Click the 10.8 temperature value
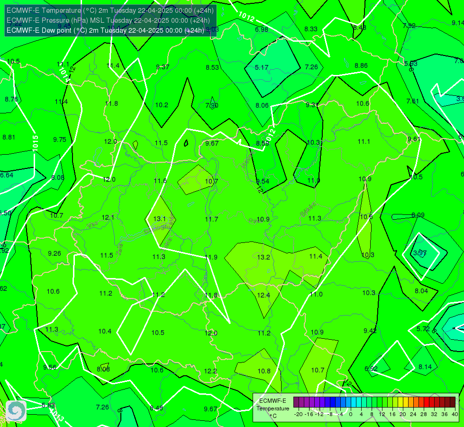464x427 pixels. coord(264,371)
